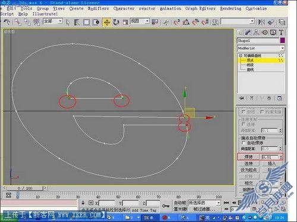Screen dimensions: 297x222
Task: Click the Pin Stack icon below modifier stack
Action: [242, 98]
